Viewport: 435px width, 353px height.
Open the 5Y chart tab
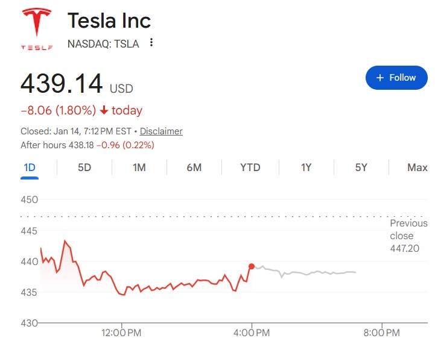[361, 167]
